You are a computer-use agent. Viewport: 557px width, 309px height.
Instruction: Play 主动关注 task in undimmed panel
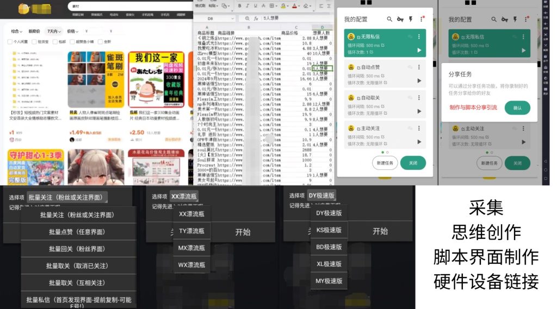point(419,142)
